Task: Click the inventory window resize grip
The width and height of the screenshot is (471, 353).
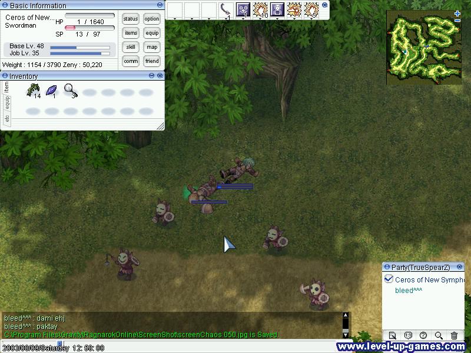Action: 160,126
